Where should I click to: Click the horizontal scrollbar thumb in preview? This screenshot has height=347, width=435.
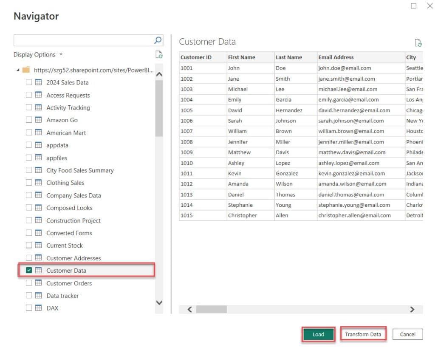(x=212, y=309)
